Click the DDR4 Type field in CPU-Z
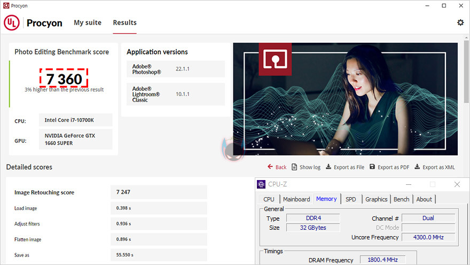Screen dimensions: 470x265 pyautogui.click(x=313, y=218)
